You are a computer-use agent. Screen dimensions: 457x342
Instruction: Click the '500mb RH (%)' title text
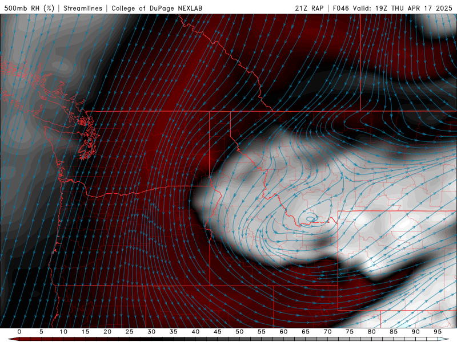[x=29, y=8]
